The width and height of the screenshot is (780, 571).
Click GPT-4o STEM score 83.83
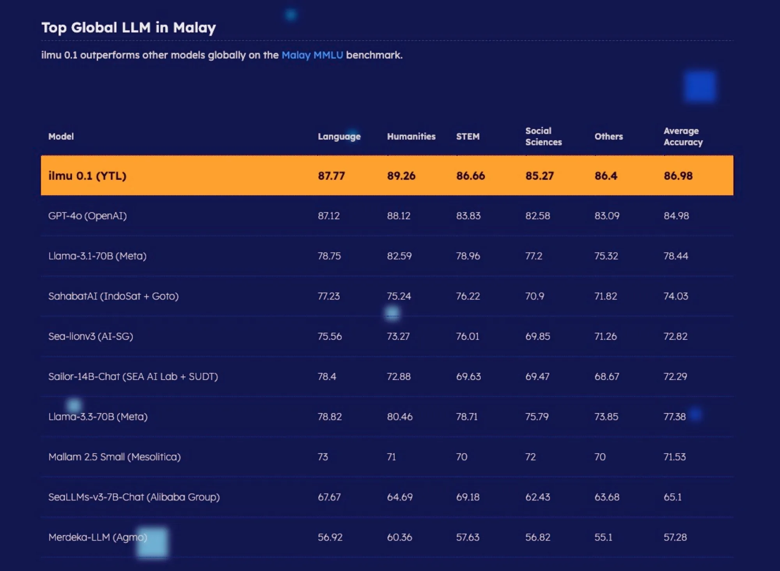coord(468,216)
